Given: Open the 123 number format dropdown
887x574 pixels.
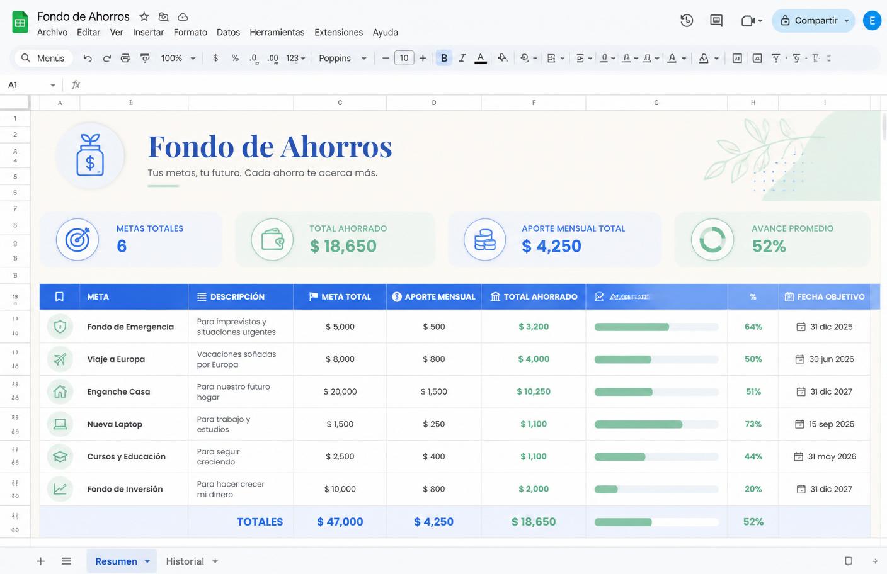Looking at the screenshot, I should [295, 58].
